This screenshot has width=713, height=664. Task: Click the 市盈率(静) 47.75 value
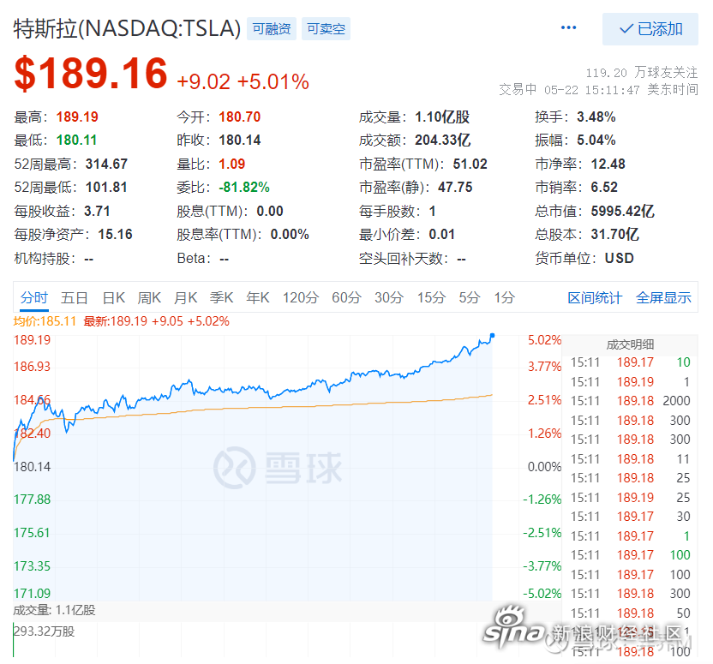455,188
